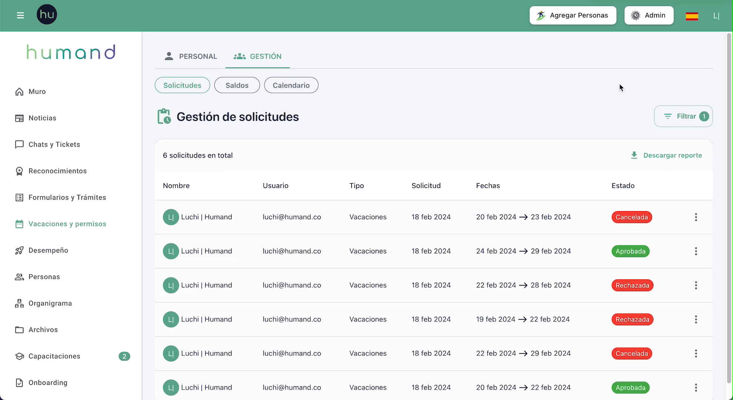Expand three-dot menu for 24 feb Aprobada row
Image resolution: width=733 pixels, height=400 pixels.
click(696, 251)
